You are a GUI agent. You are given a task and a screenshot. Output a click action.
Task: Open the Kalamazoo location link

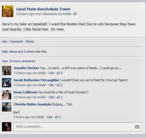(50, 14)
